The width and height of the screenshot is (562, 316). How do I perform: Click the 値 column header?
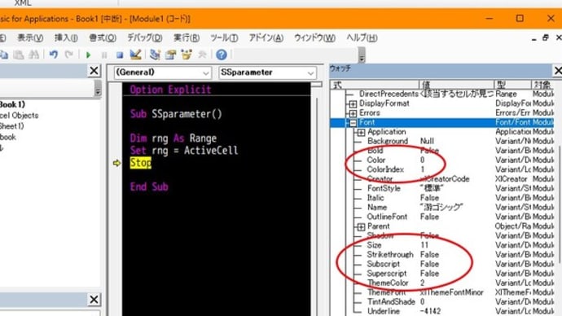pyautogui.click(x=457, y=85)
